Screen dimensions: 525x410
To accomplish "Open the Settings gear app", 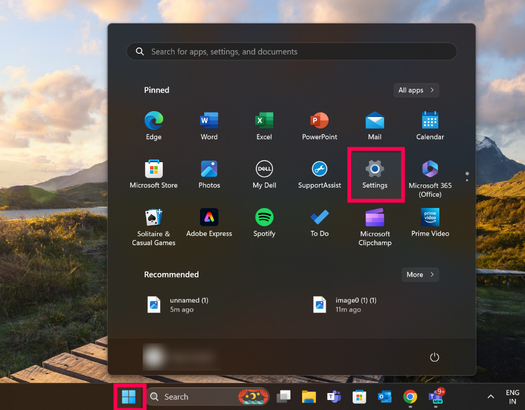I will click(374, 174).
